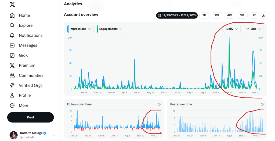
Task: Expand the Impressions metric dropdown
Action: tap(80, 29)
